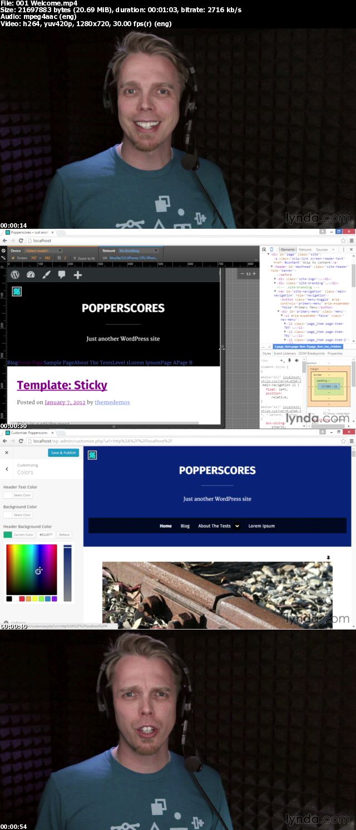Screen dimensions: 356x830
Task: Switch to the DevTools Network tab
Action: click(x=305, y=249)
